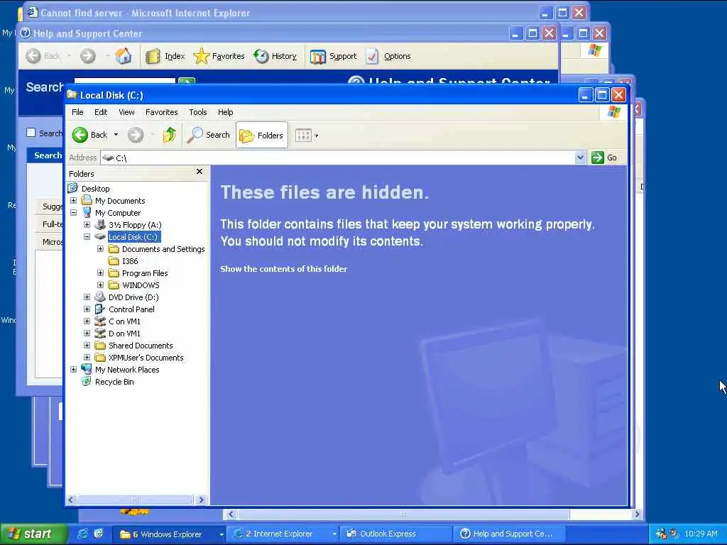Open the View menu in Local Disk window
The width and height of the screenshot is (727, 545).
[126, 112]
